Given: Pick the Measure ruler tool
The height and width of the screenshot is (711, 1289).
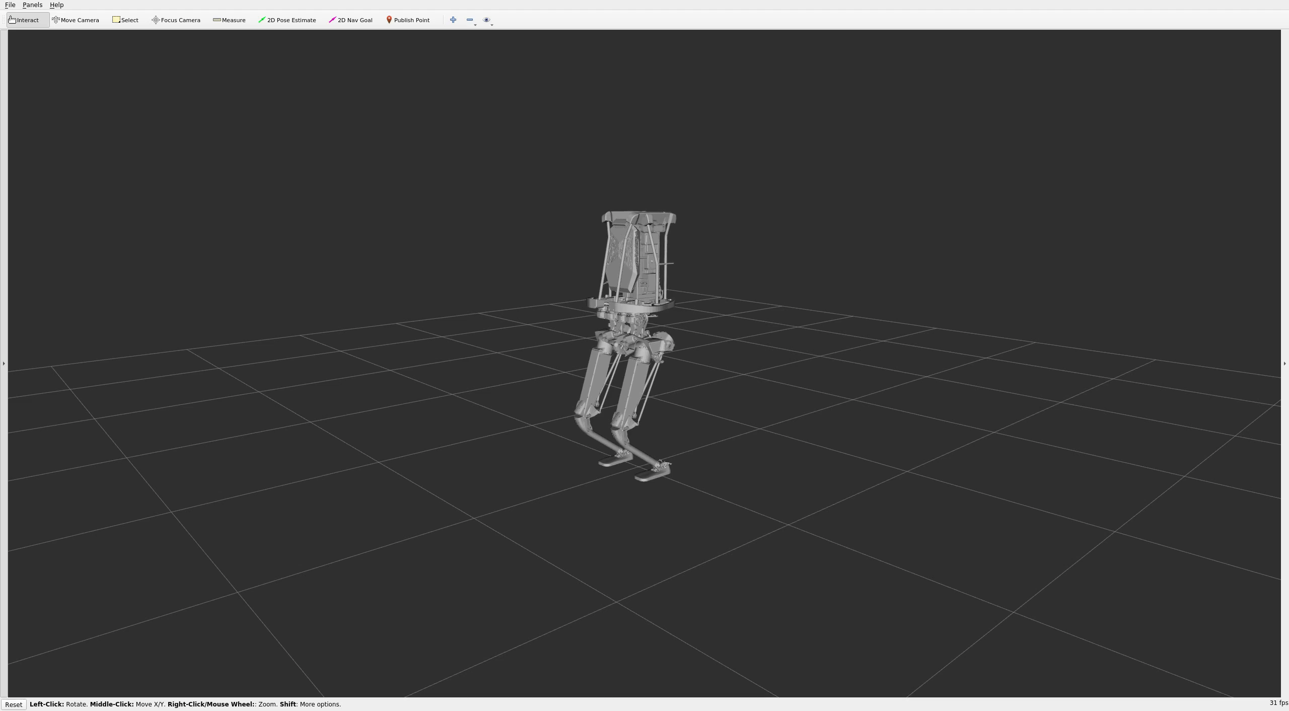Looking at the screenshot, I should [x=229, y=20].
